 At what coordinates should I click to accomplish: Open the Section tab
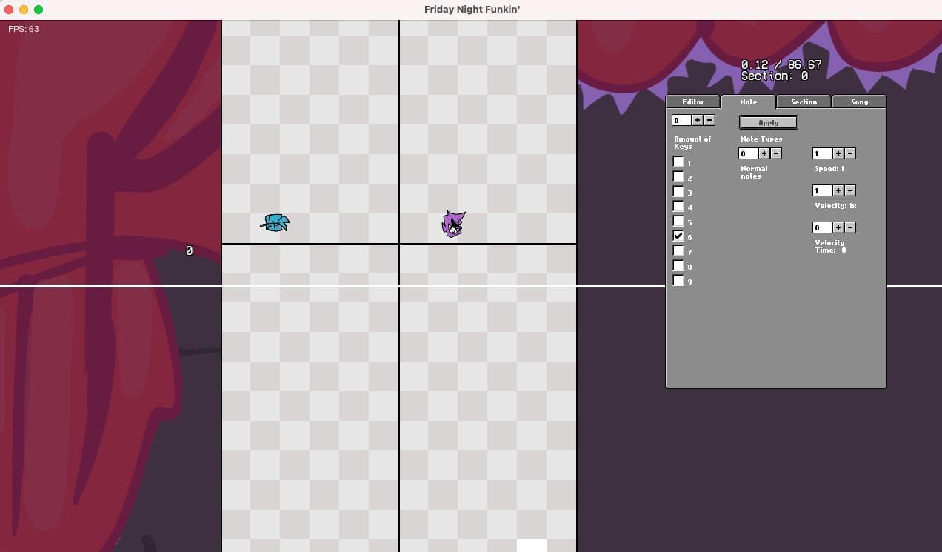(804, 102)
